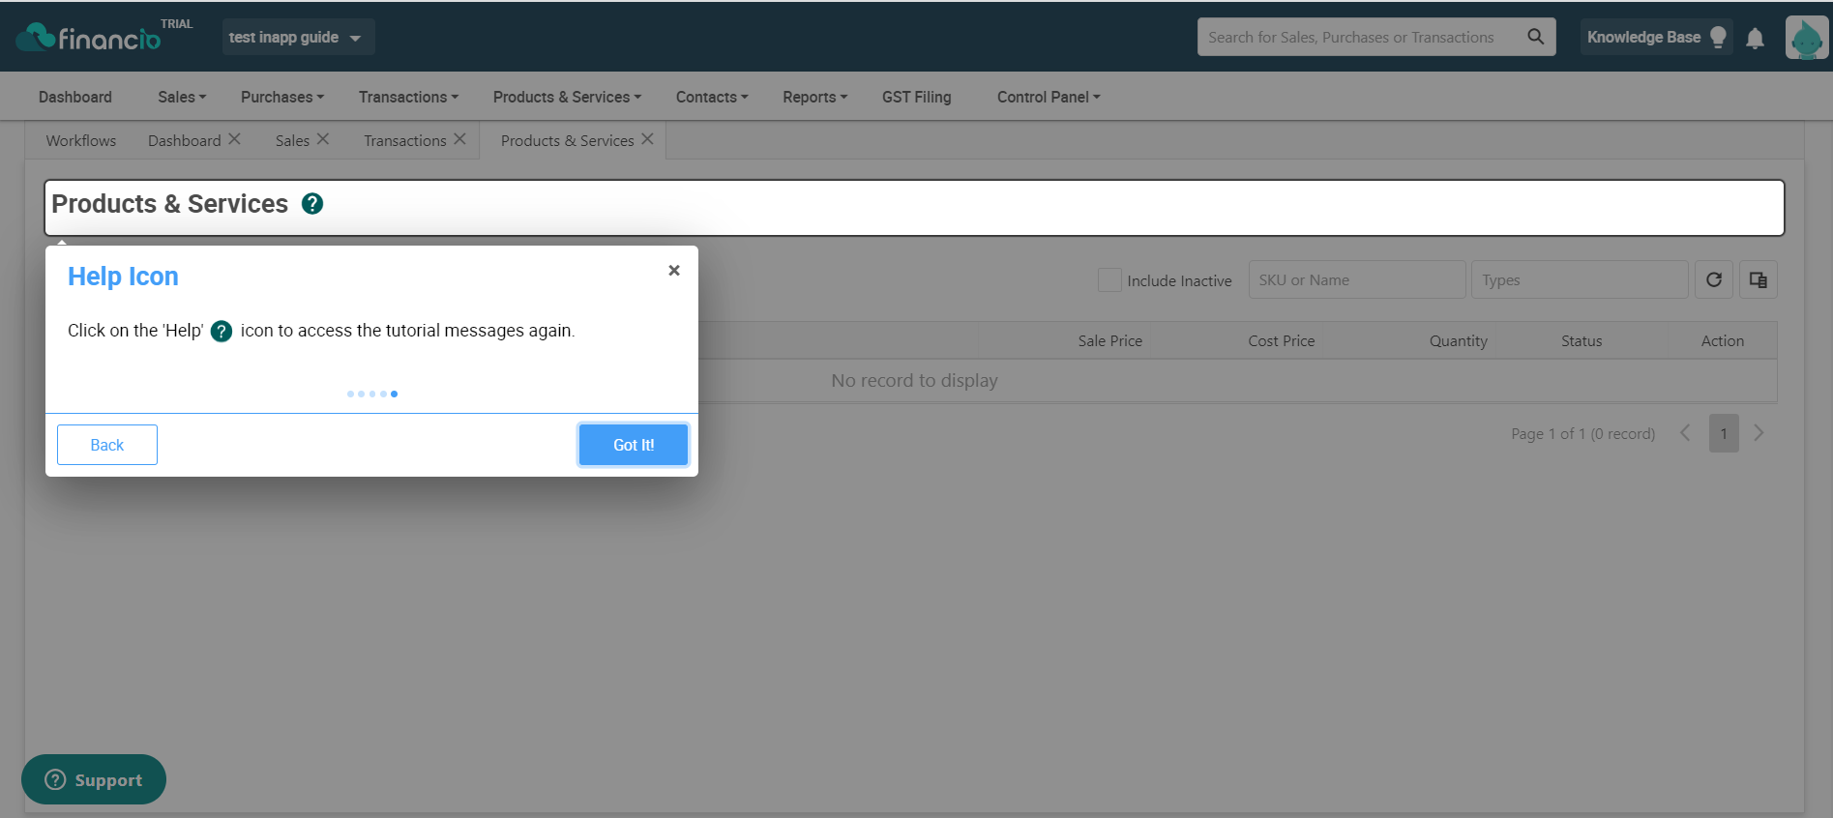
Task: Click the Back button in tutorial
Action: point(107,445)
